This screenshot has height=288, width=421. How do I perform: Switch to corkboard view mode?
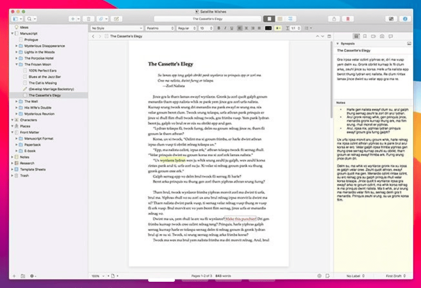click(280, 19)
